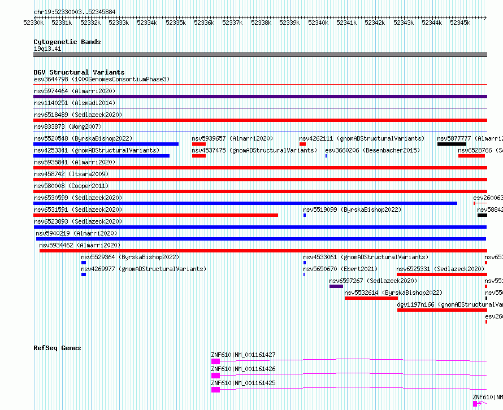The image size is (503, 410).
Task: Click the nsv5529364 (ByrskaBishop2022) label
Action: (x=130, y=257)
